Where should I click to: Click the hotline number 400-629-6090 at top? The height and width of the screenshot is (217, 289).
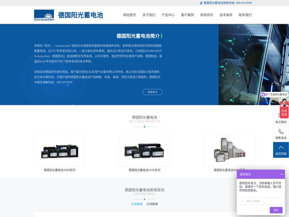click(x=244, y=3)
